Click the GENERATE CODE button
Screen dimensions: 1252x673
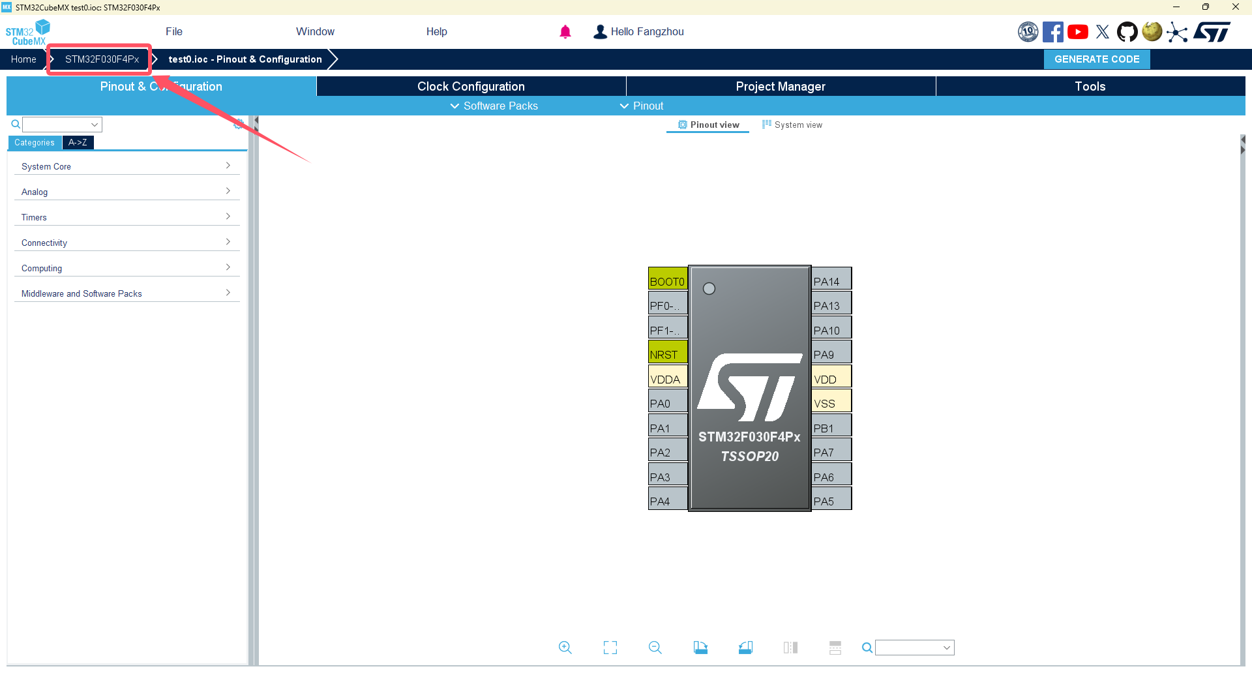coord(1097,59)
